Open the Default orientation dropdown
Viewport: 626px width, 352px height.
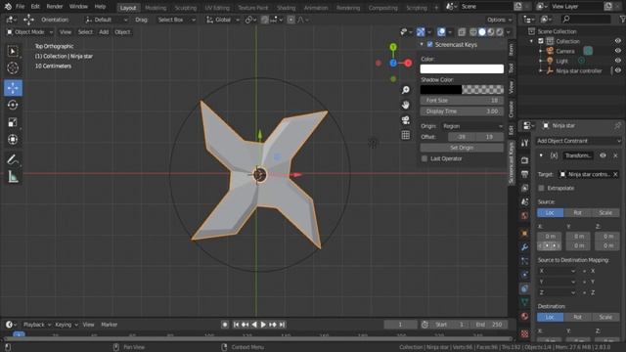106,20
